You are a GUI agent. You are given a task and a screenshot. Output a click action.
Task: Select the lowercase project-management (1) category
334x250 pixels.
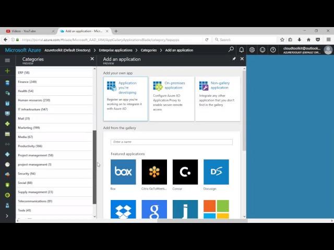click(54, 165)
